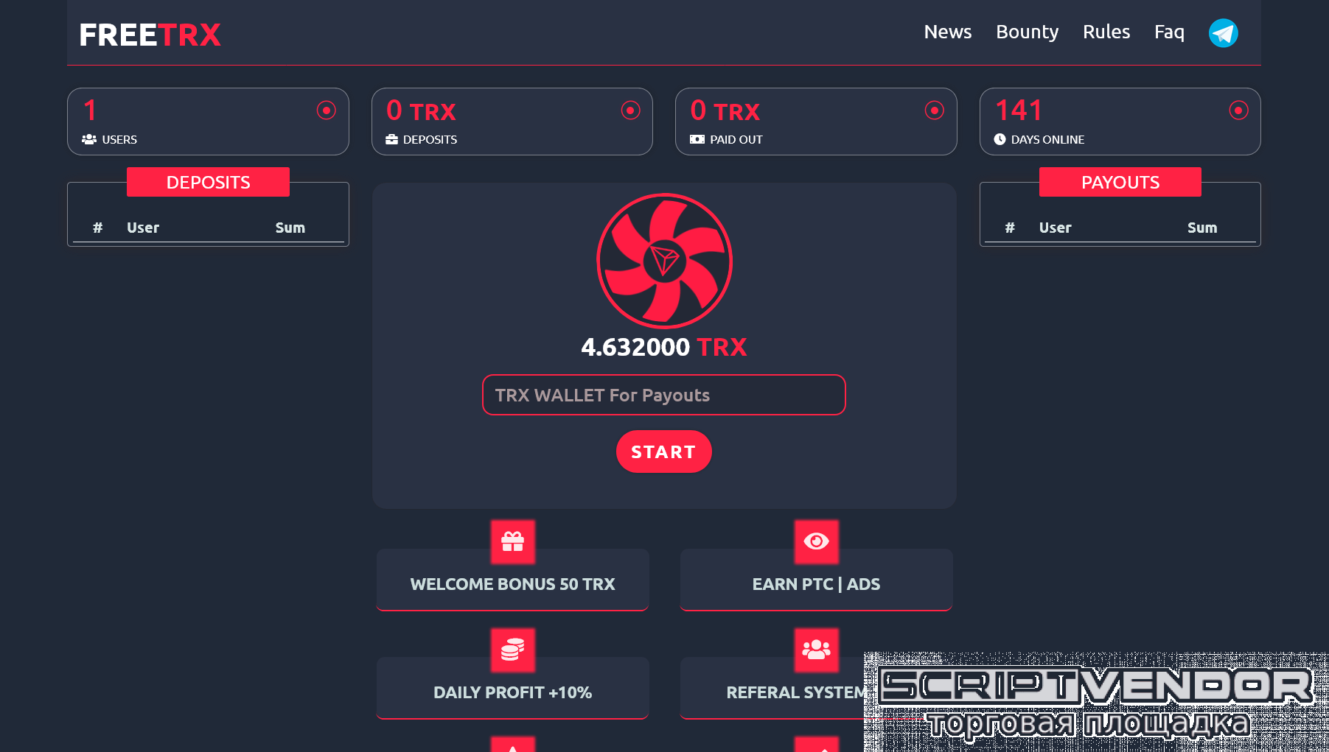Open EARN PTC | ADS card
The image size is (1329, 752).
click(816, 580)
